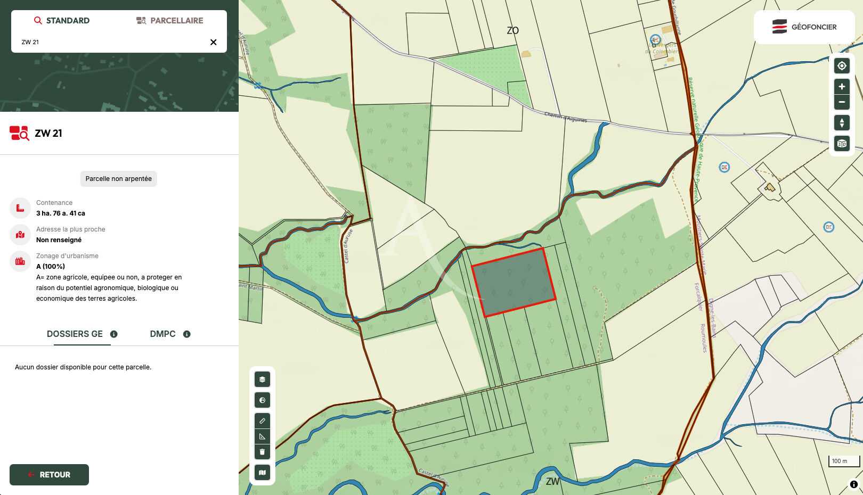This screenshot has height=495, width=863.
Task: Select the Dossiers GE tab
Action: [x=75, y=334]
